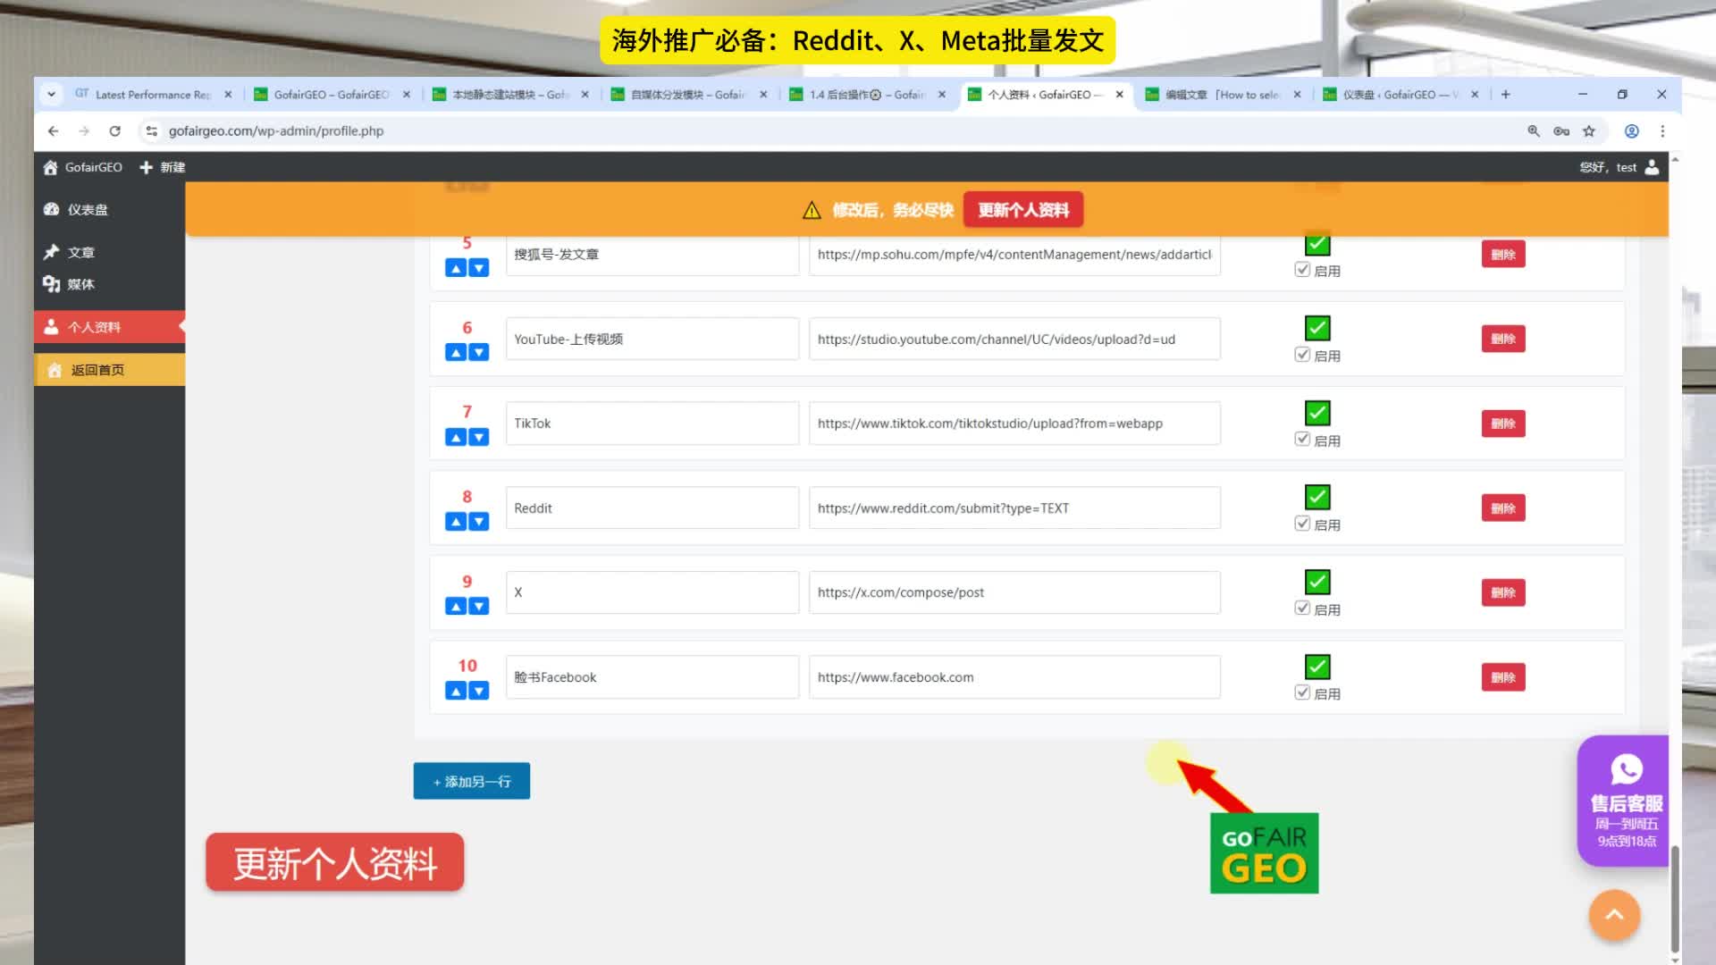
Task: Open the after-sales customer service widget
Action: (x=1625, y=801)
